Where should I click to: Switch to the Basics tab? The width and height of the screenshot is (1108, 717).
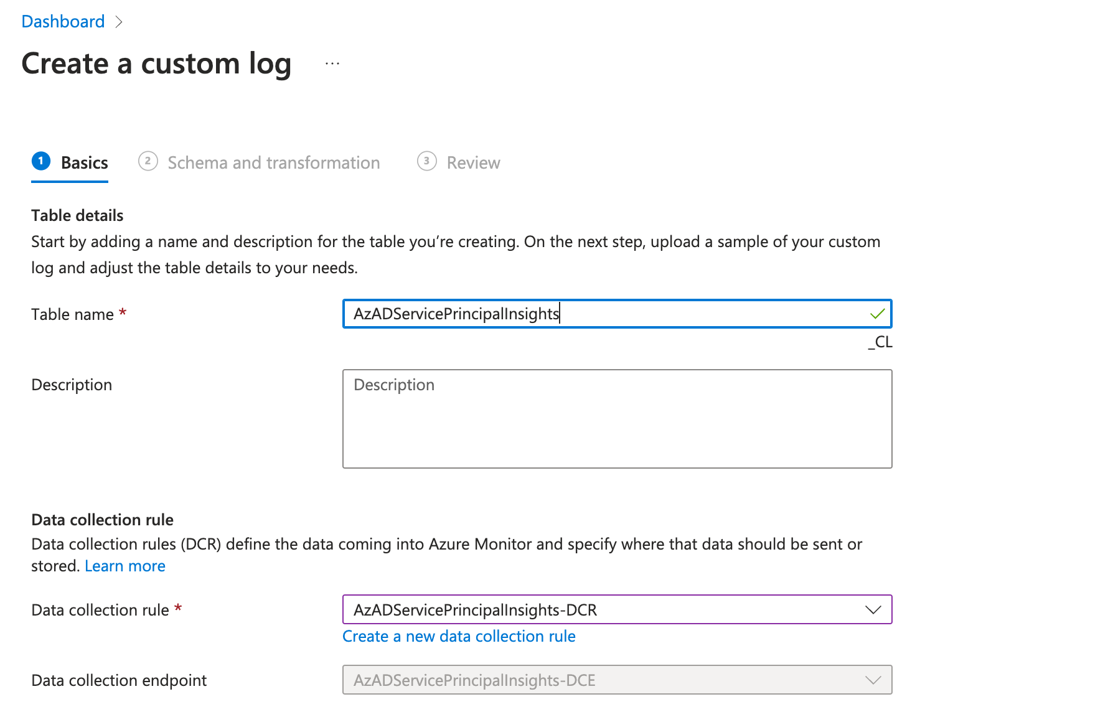click(70, 162)
